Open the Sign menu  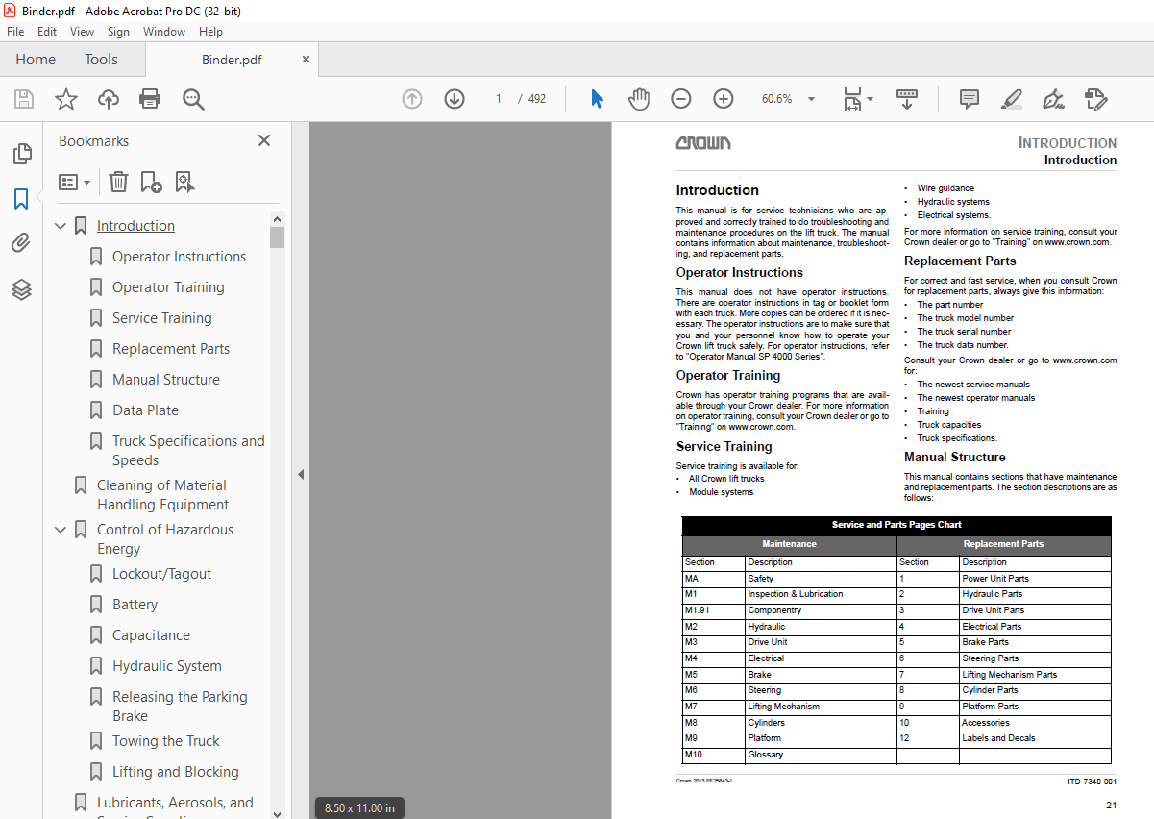point(118,31)
